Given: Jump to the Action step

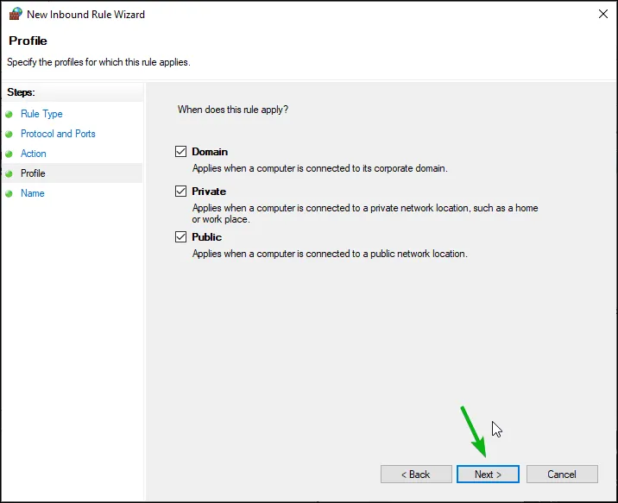Looking at the screenshot, I should click(34, 154).
